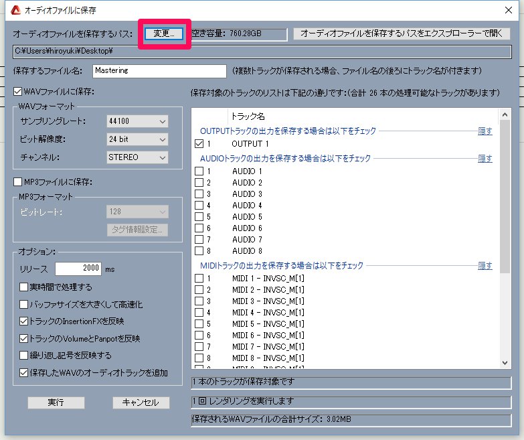Screen dimensions: 524x440
Task: Click the track list scrollbar down arrow
Action: tap(505, 362)
